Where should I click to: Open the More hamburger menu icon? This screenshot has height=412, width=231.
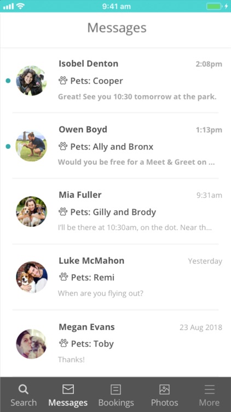tap(210, 389)
